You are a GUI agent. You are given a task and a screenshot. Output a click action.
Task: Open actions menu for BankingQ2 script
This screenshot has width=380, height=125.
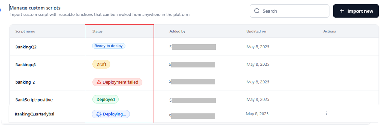point(327,46)
